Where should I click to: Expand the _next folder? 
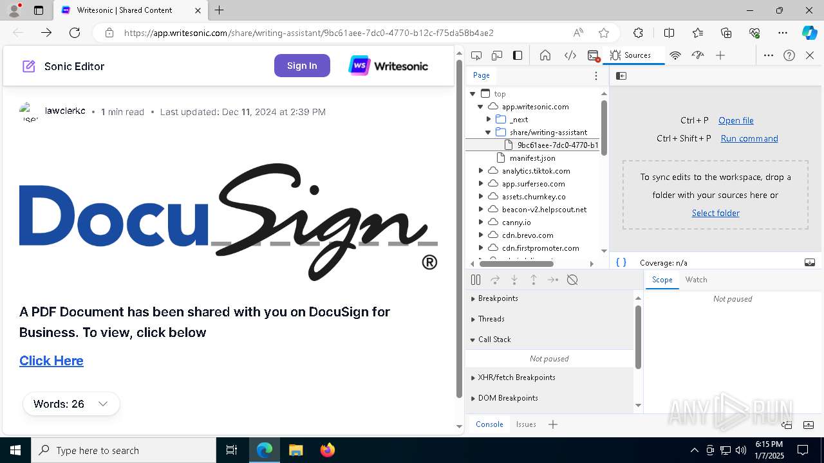pos(489,120)
